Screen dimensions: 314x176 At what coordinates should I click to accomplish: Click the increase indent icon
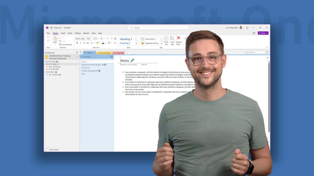[x=111, y=38]
